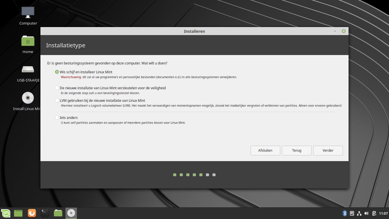Launch Firefox from the taskbar
Screen dimensions: 389x219
tap(32, 213)
